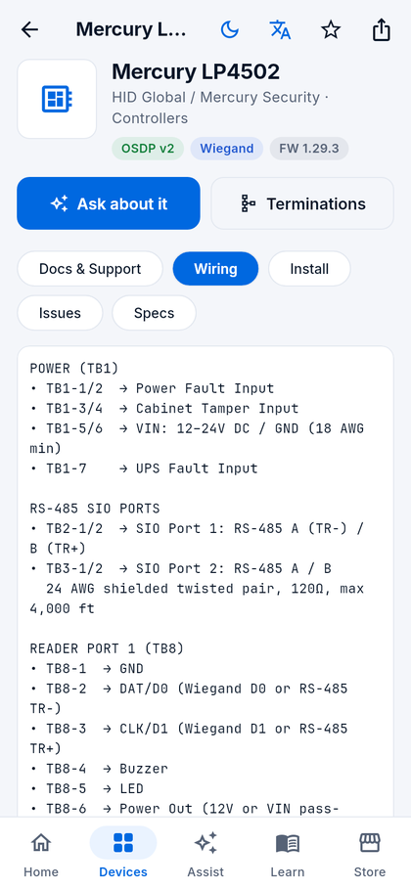Open the translate language icon
Screen dimensions: 411x889
click(x=280, y=29)
